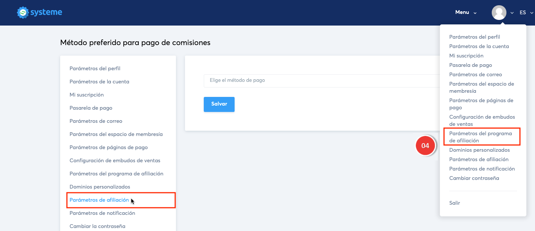Click the red 04 step badge
The width and height of the screenshot is (535, 231).
[x=425, y=145]
